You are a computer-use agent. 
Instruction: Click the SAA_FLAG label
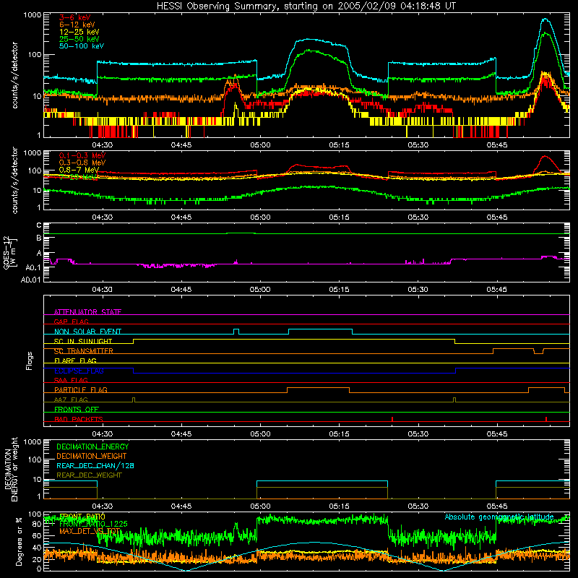[x=71, y=380]
